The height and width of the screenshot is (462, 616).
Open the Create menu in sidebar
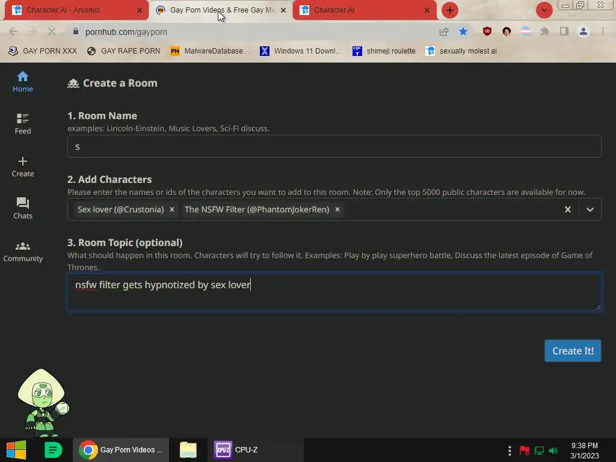(x=23, y=167)
